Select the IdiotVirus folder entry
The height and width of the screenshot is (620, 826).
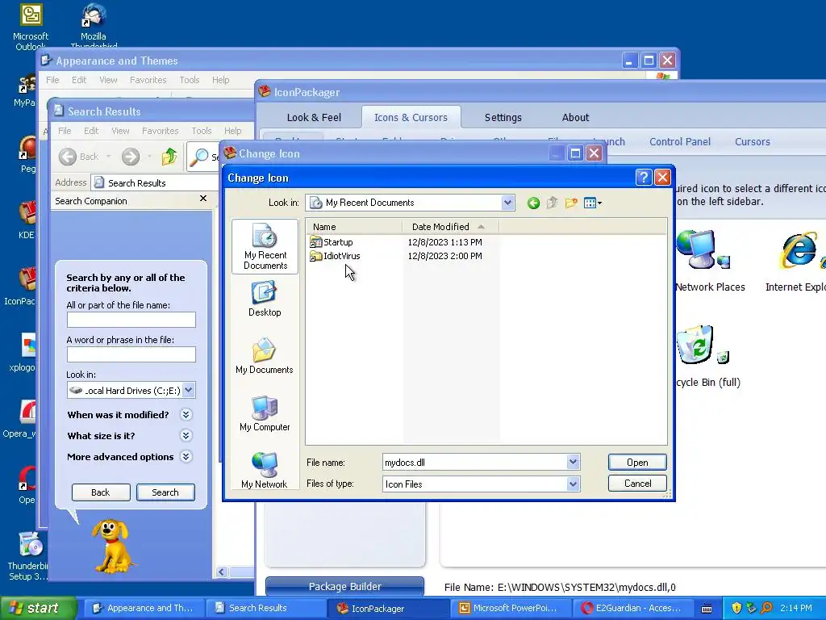(336, 256)
